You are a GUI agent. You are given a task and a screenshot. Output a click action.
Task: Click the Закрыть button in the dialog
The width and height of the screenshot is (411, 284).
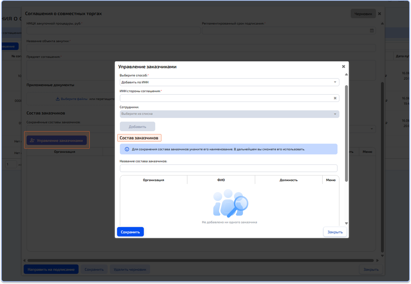click(335, 232)
